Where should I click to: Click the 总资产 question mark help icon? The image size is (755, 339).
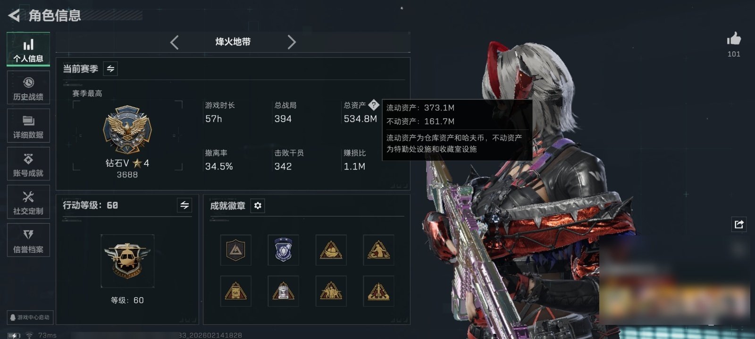point(373,105)
